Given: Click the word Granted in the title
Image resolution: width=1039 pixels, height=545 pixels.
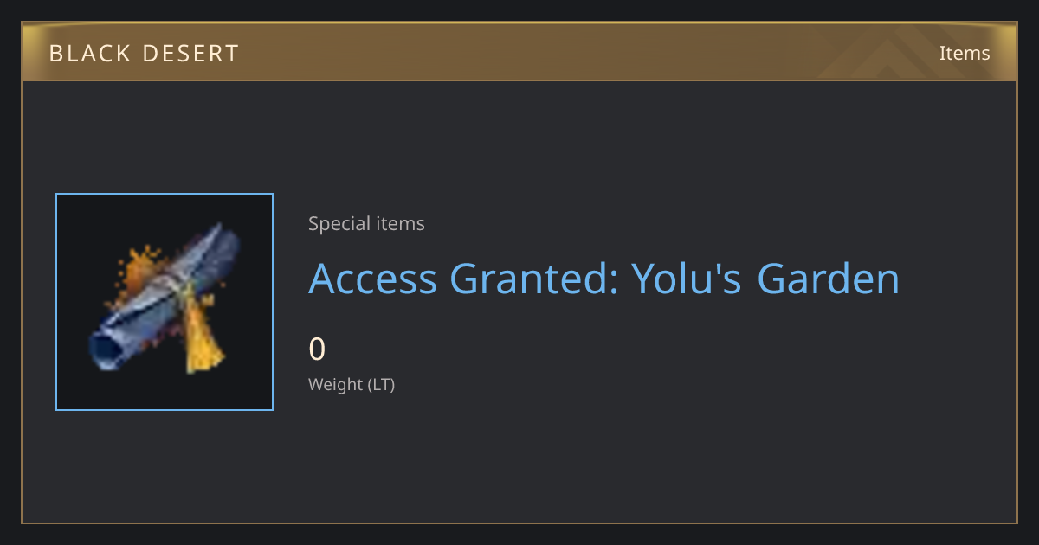Looking at the screenshot, I should [534, 279].
